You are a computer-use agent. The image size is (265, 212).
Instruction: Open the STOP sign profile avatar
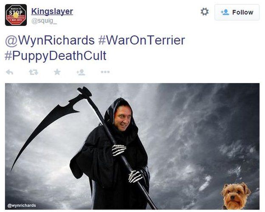16,15
